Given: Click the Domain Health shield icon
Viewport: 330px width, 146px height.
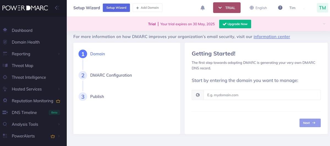Looking at the screenshot, I should [x=5, y=42].
